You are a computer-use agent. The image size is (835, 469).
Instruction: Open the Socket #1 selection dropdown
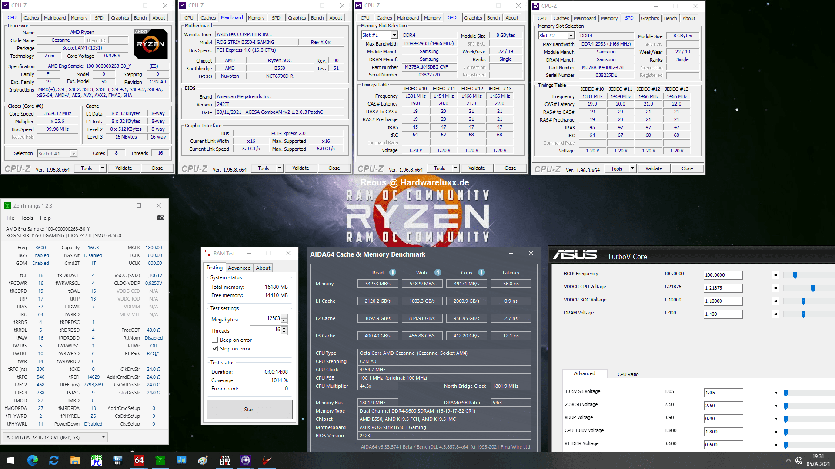point(73,154)
